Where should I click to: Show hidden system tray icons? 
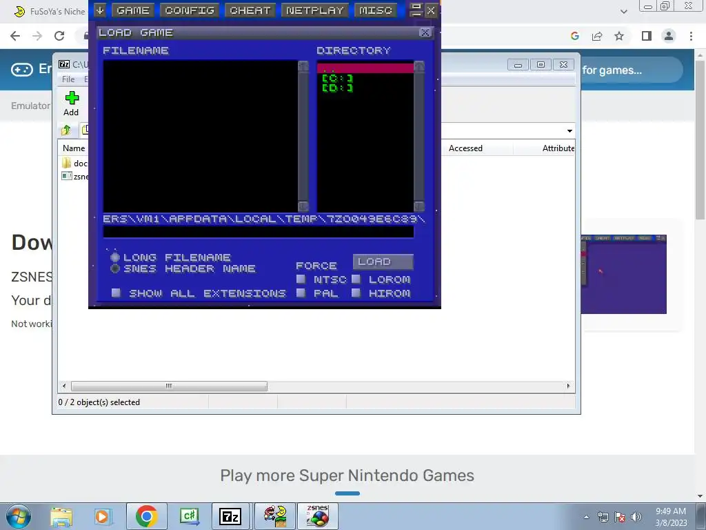(586, 517)
